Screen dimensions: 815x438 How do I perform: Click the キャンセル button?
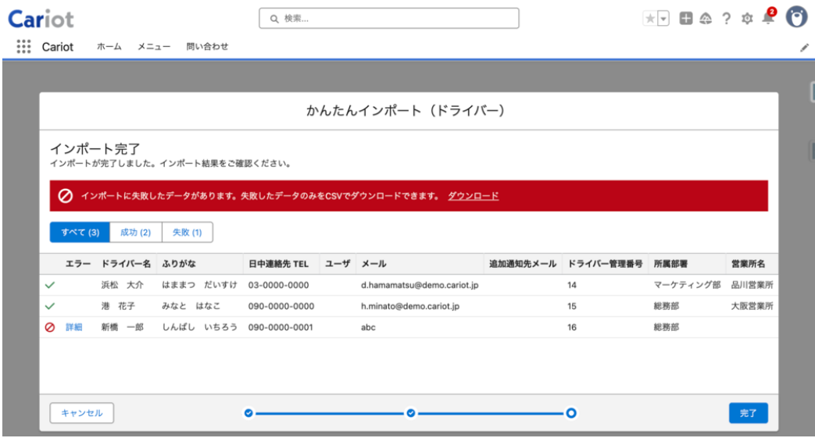pyautogui.click(x=81, y=413)
